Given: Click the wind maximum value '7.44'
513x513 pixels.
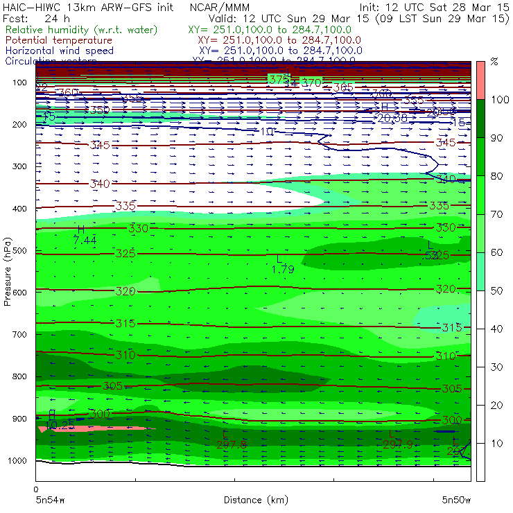Looking at the screenshot, I should click(85, 241).
